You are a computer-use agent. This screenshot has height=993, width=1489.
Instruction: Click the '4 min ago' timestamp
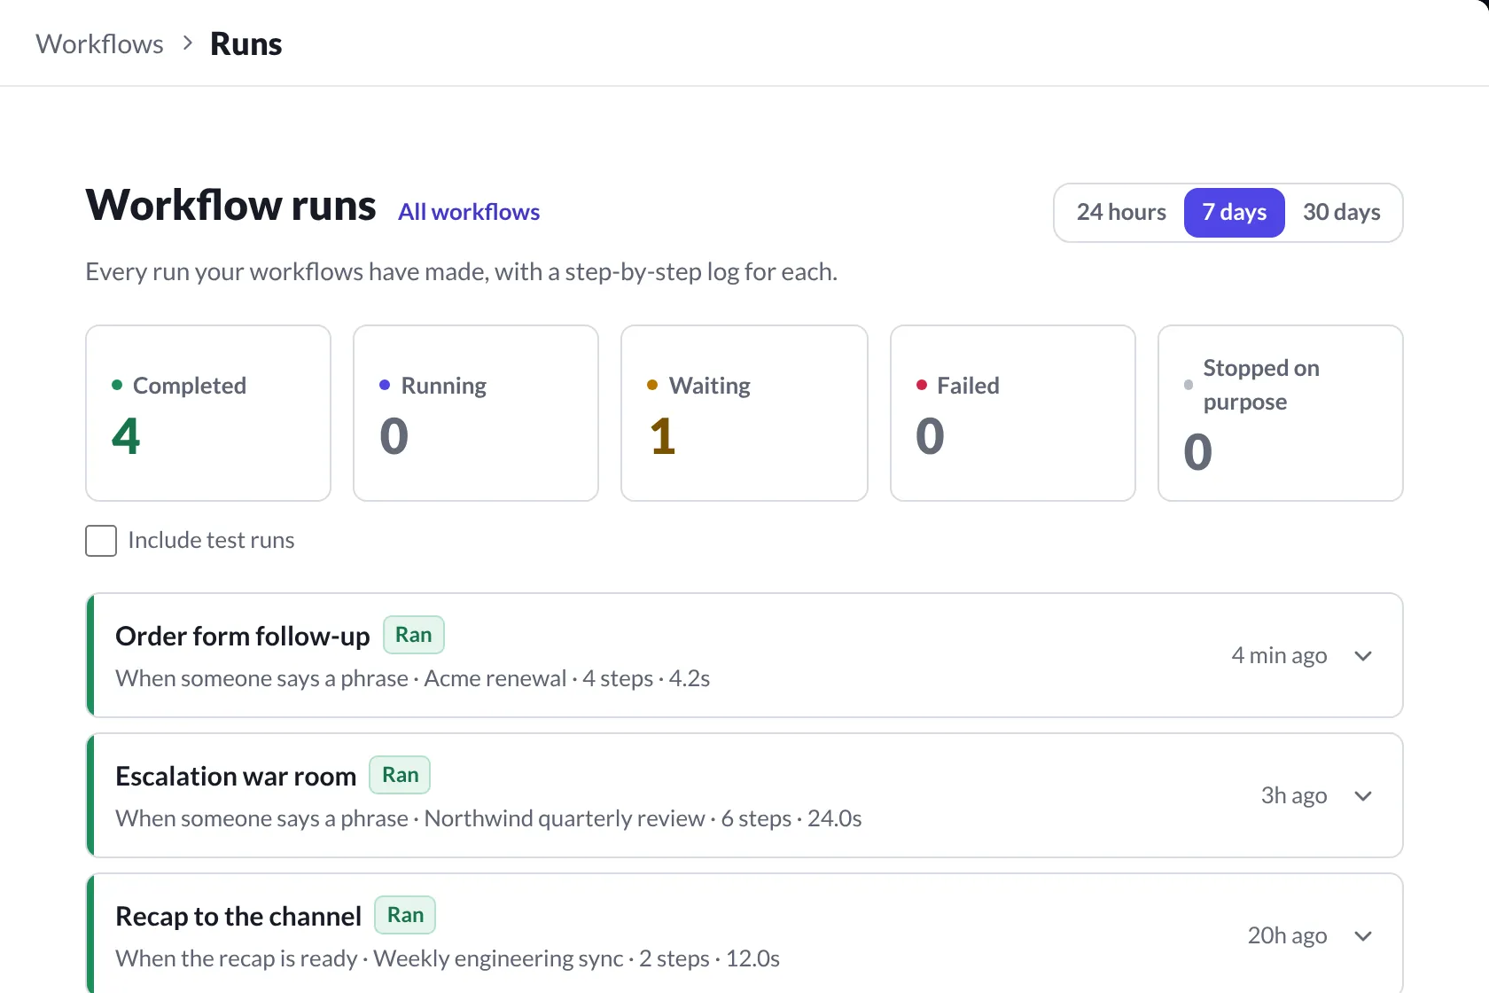point(1279,655)
